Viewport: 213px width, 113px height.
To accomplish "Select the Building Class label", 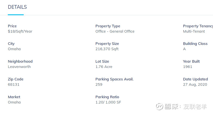I will 195,44.
